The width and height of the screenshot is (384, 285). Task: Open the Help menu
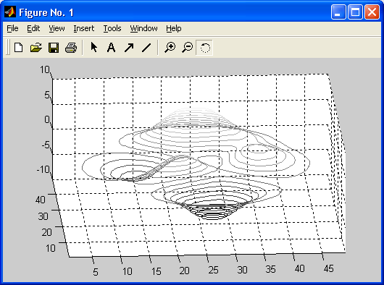(174, 28)
